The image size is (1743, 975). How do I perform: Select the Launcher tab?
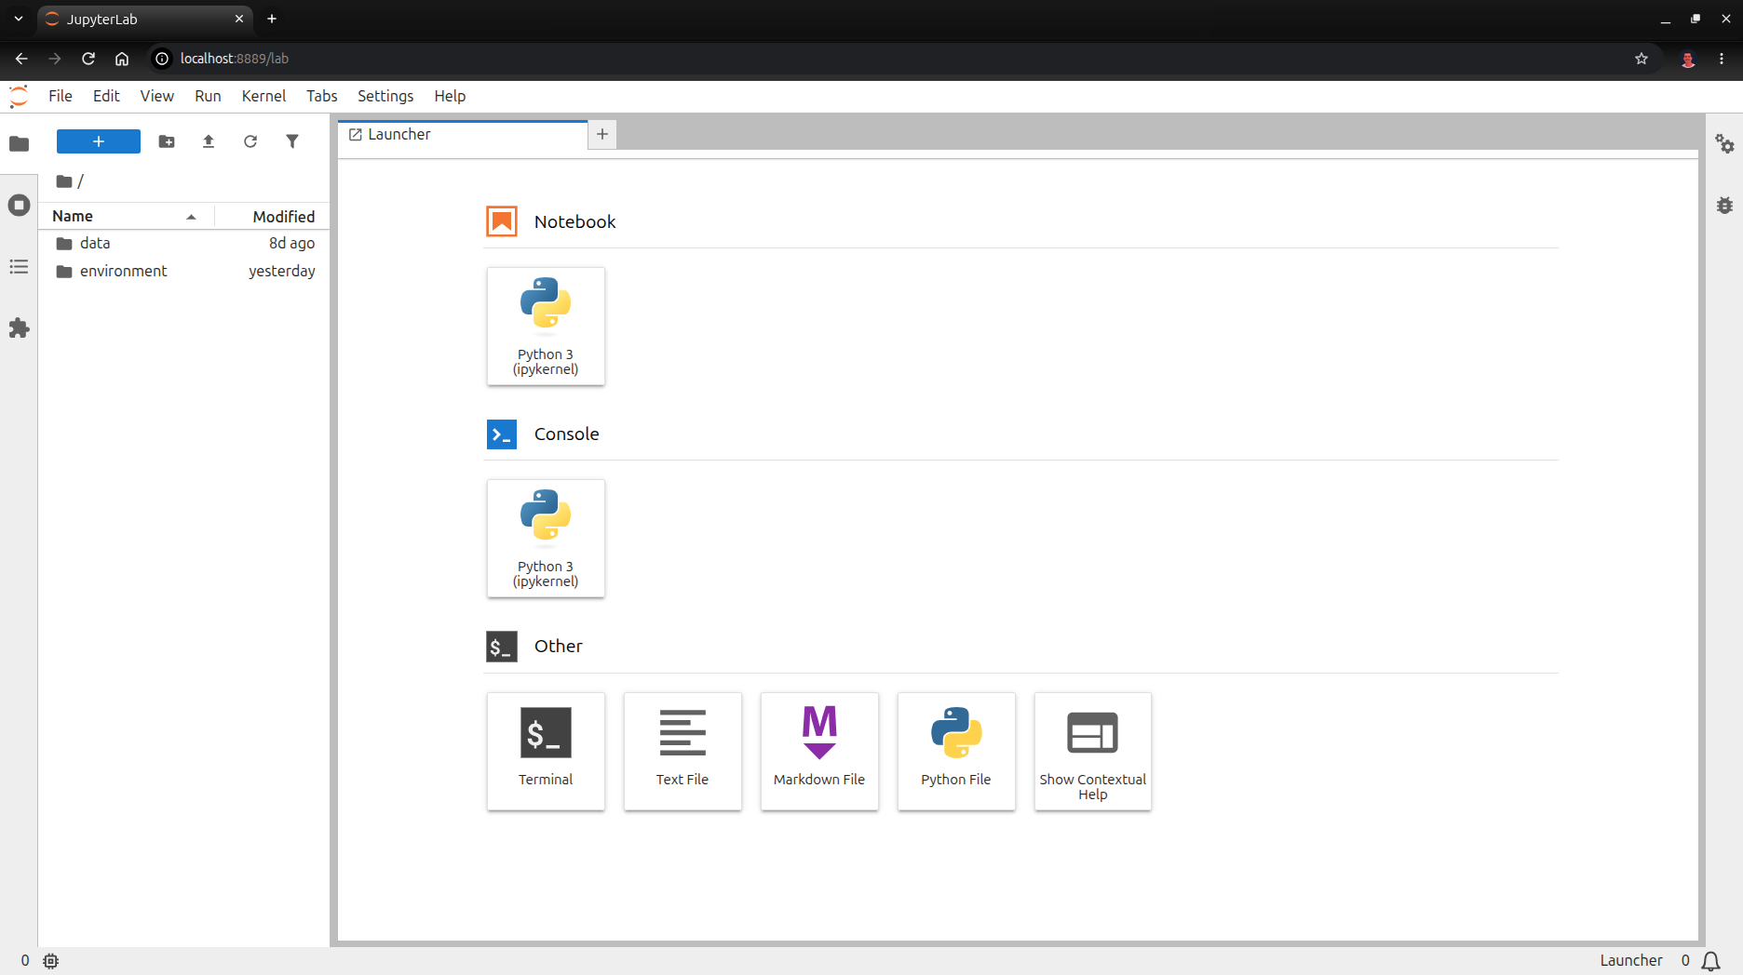pyautogui.click(x=463, y=135)
